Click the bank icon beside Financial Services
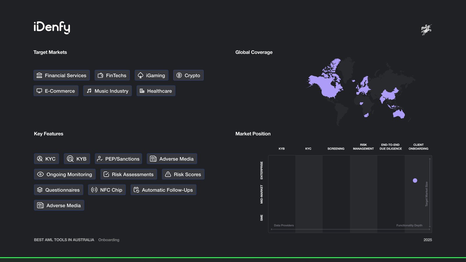466x262 pixels. click(x=39, y=75)
